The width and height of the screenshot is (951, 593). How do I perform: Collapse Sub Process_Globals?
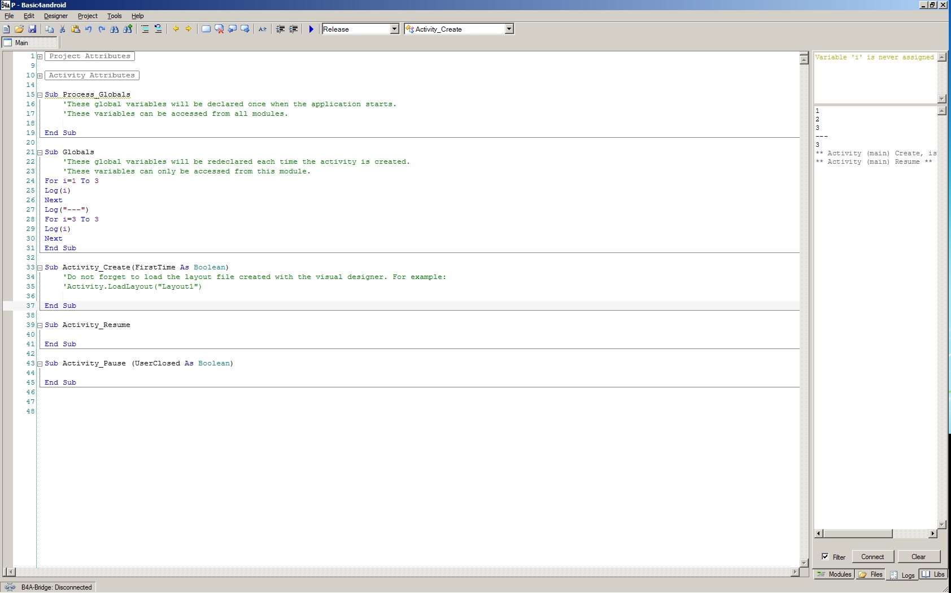(x=40, y=95)
